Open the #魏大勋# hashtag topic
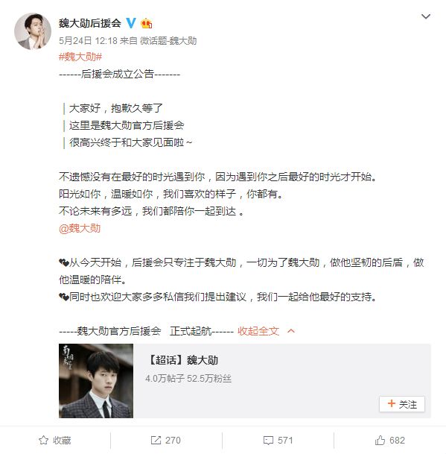Image resolution: width=446 pixels, height=454 pixels. click(80, 57)
